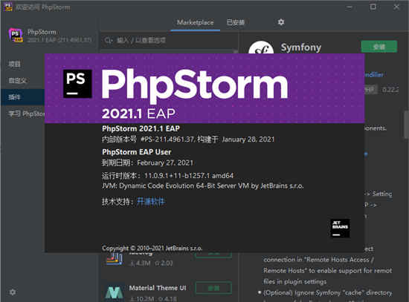409x302 pixels.
Task: Click the Copyright 2010-2021 JetBrains text
Action: click(152, 249)
